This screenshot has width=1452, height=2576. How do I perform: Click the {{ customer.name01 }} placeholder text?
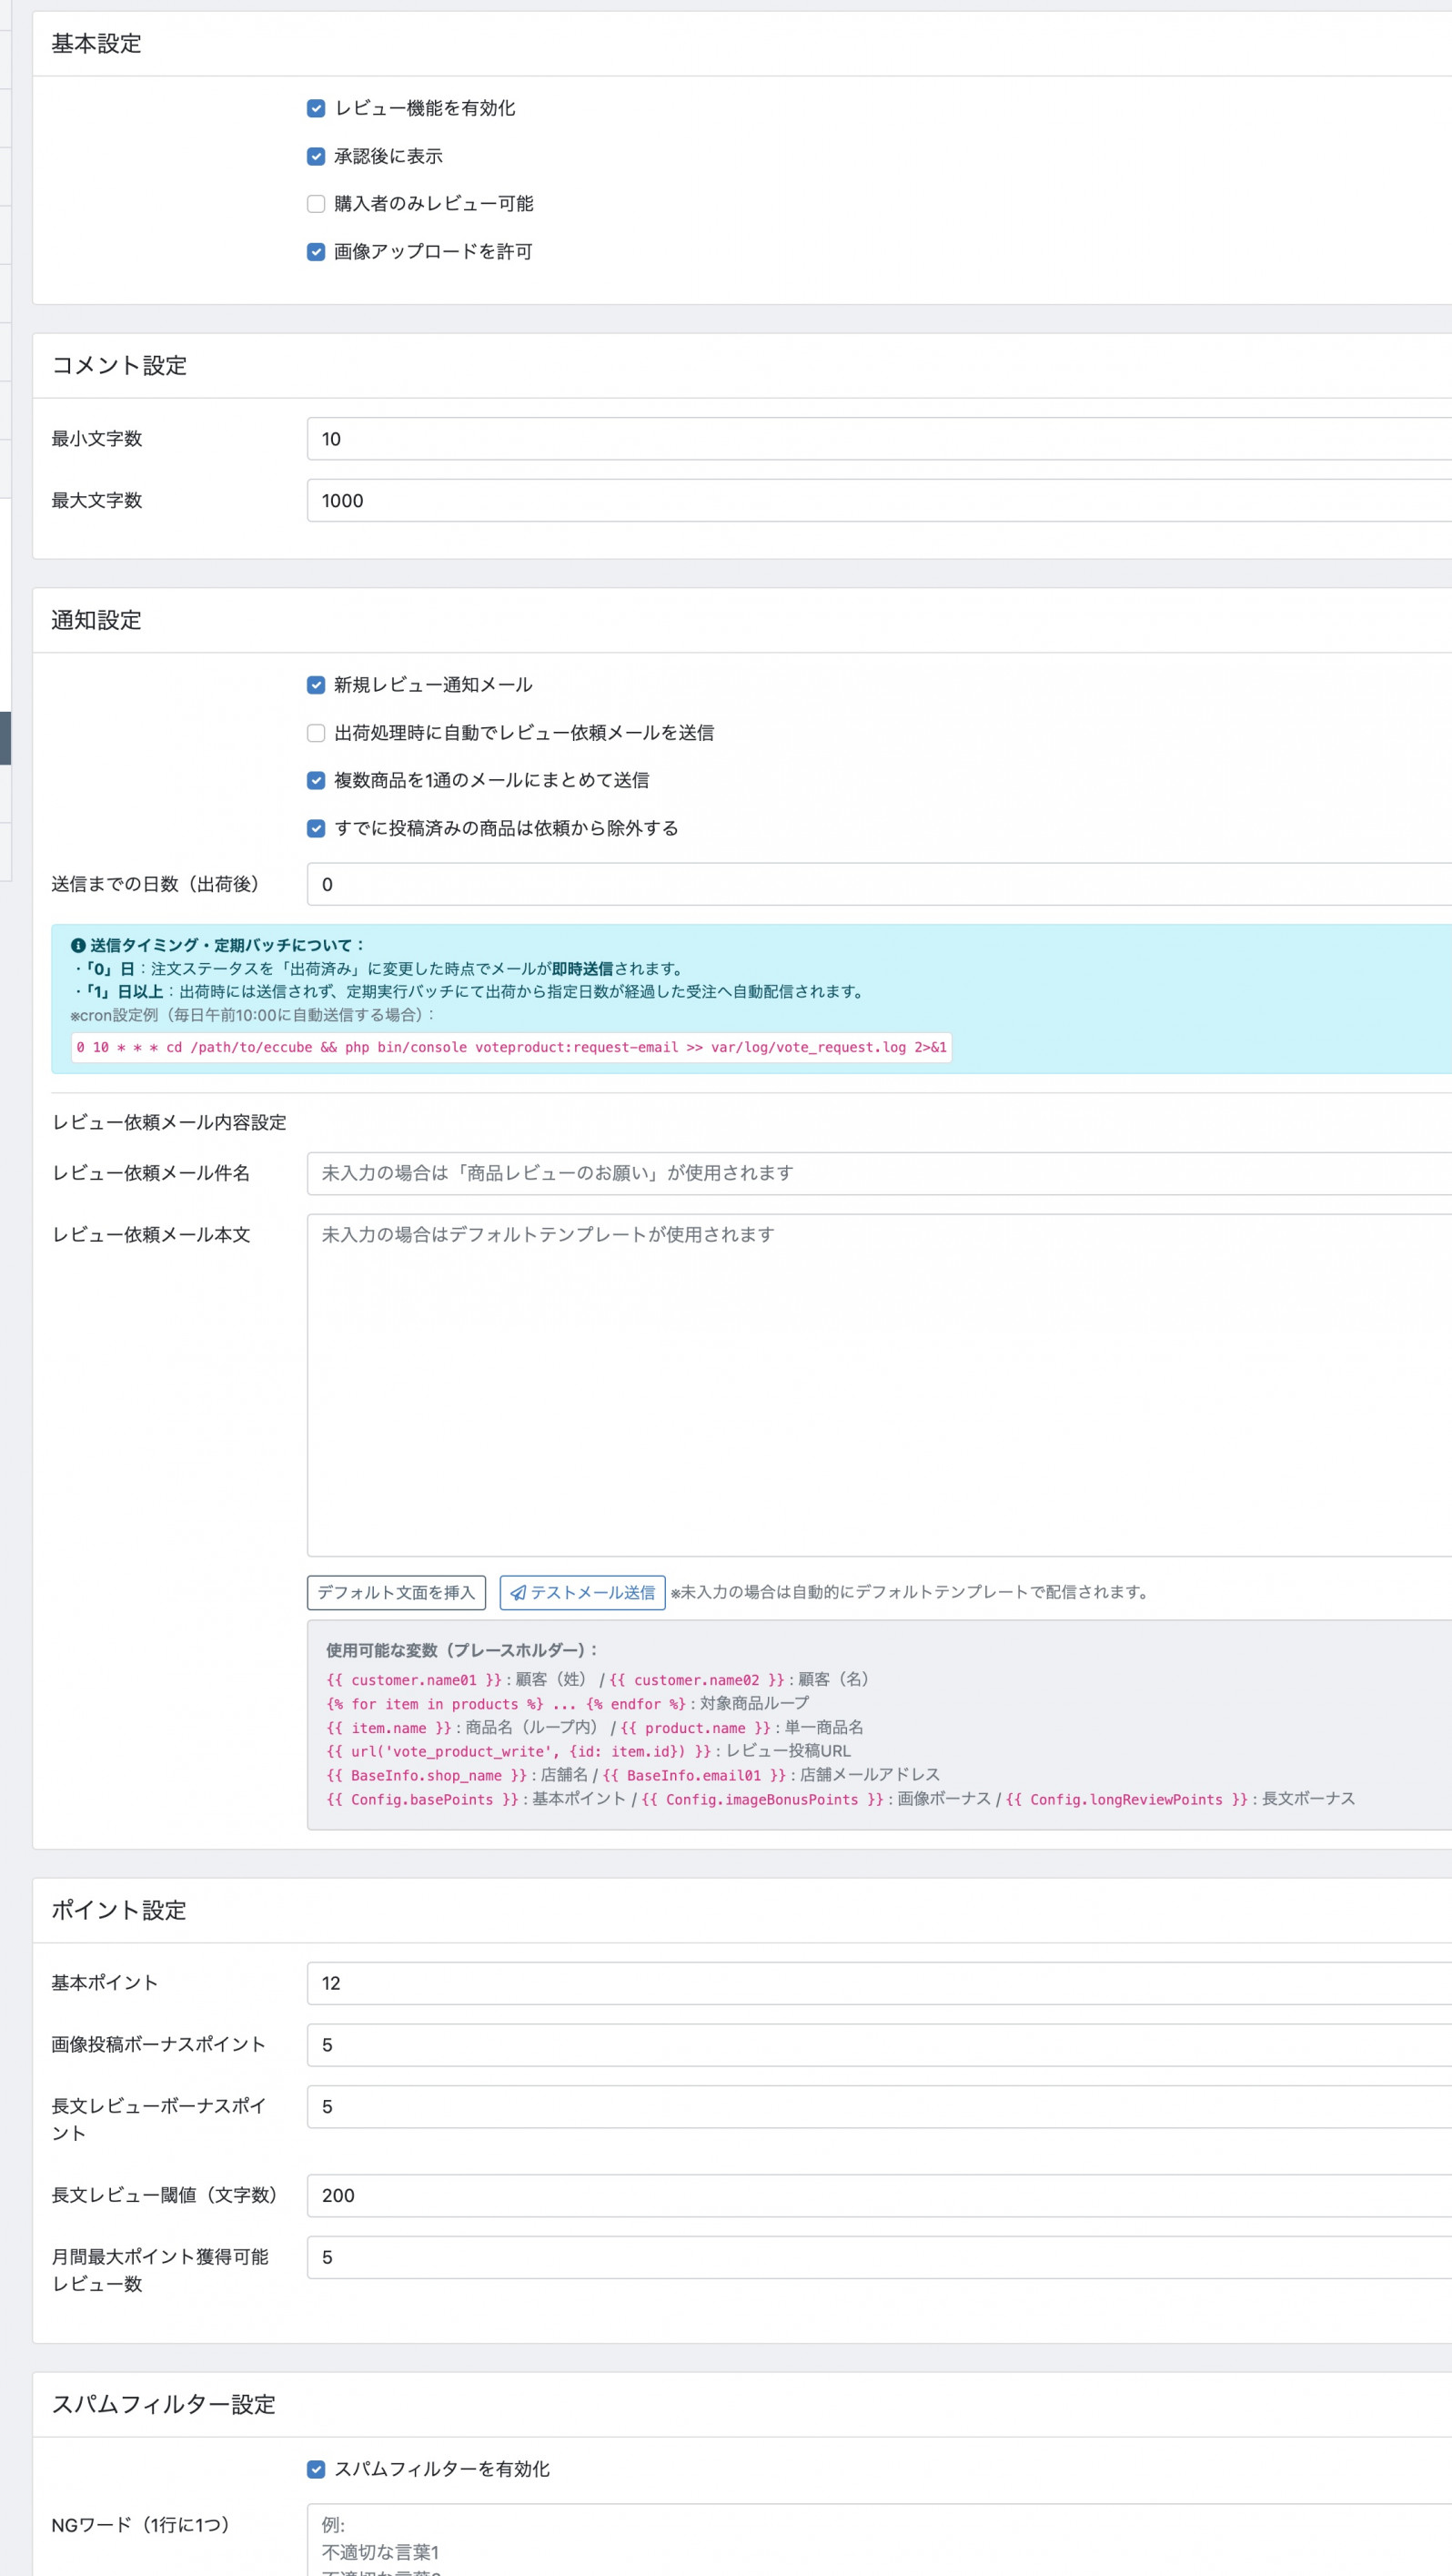415,1680
